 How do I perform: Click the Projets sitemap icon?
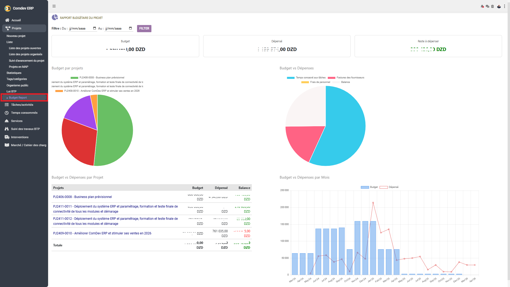pyautogui.click(x=8, y=28)
